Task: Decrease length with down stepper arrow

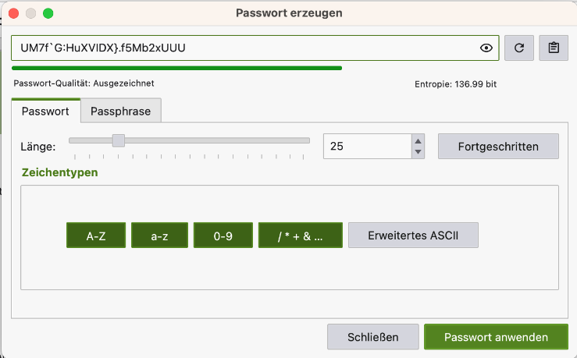Action: [419, 151]
